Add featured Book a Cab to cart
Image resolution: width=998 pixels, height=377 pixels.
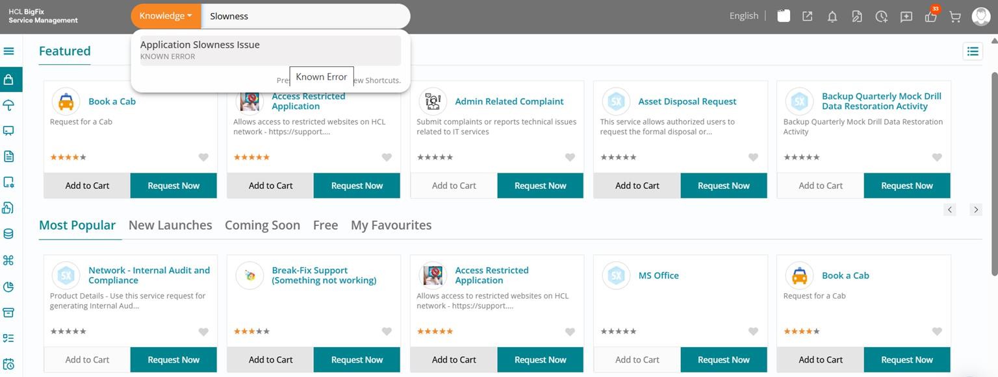coord(87,186)
